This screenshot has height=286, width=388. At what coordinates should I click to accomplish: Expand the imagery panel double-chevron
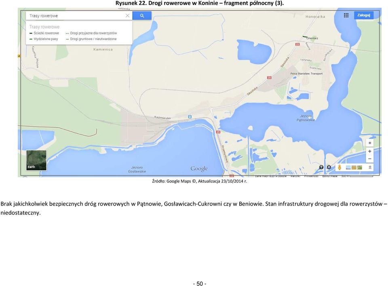click(370, 168)
